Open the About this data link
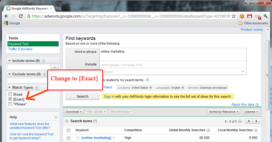Viewport: 272px width, 142px height. [243, 105]
